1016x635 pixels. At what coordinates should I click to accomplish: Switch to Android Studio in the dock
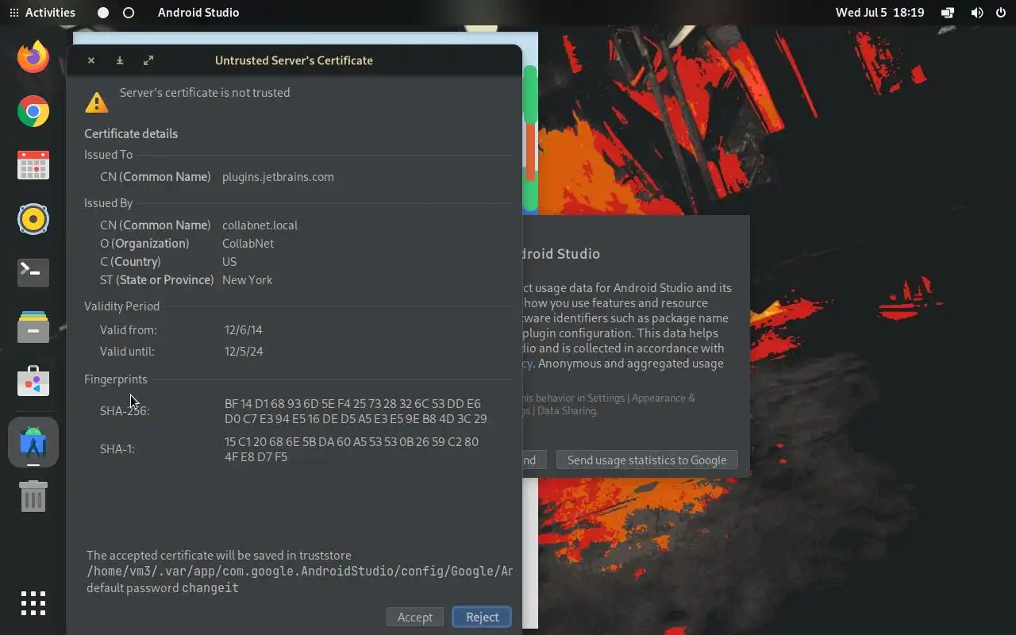[x=33, y=442]
